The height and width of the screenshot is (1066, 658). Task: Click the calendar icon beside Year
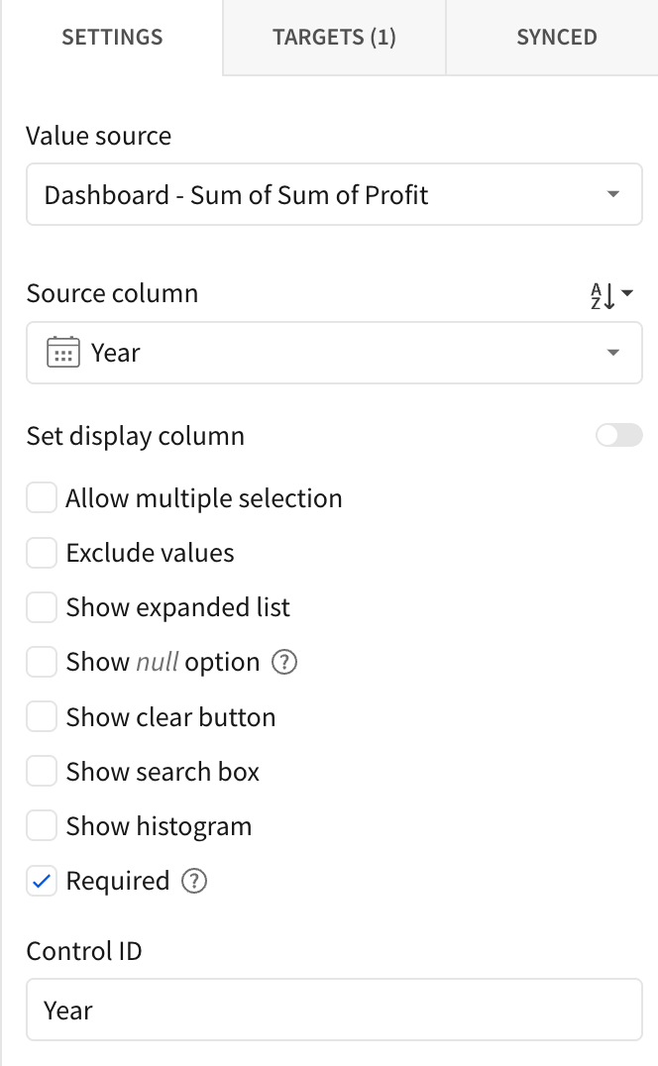click(62, 353)
